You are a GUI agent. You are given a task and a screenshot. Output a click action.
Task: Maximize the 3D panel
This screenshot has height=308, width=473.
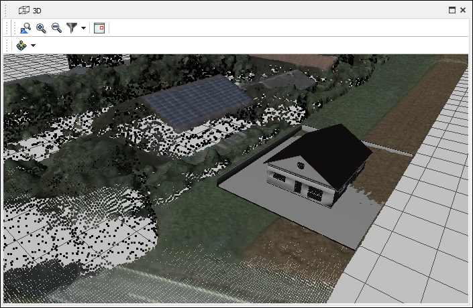pyautogui.click(x=452, y=10)
